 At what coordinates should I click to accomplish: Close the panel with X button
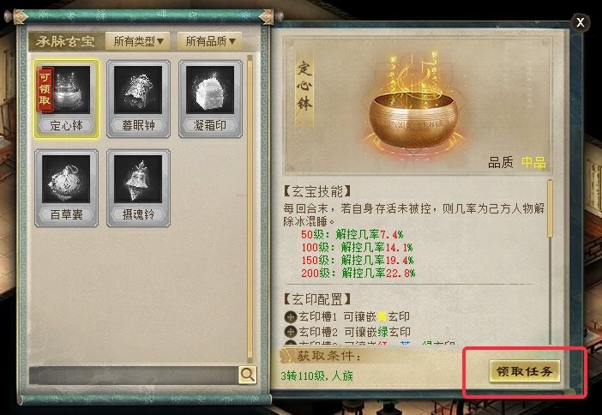(581, 22)
